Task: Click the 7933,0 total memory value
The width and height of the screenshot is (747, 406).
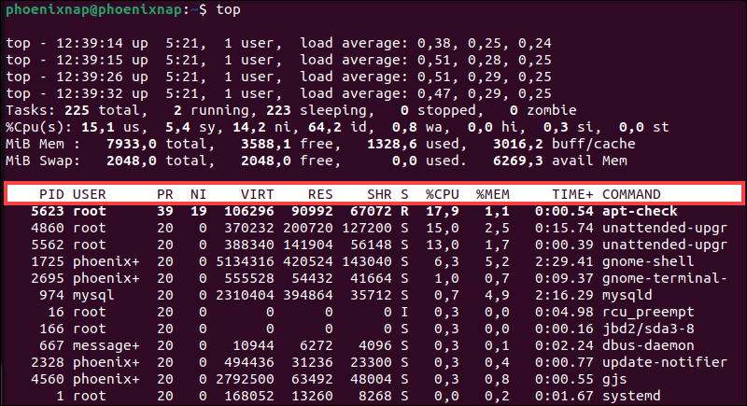Action: click(131, 144)
